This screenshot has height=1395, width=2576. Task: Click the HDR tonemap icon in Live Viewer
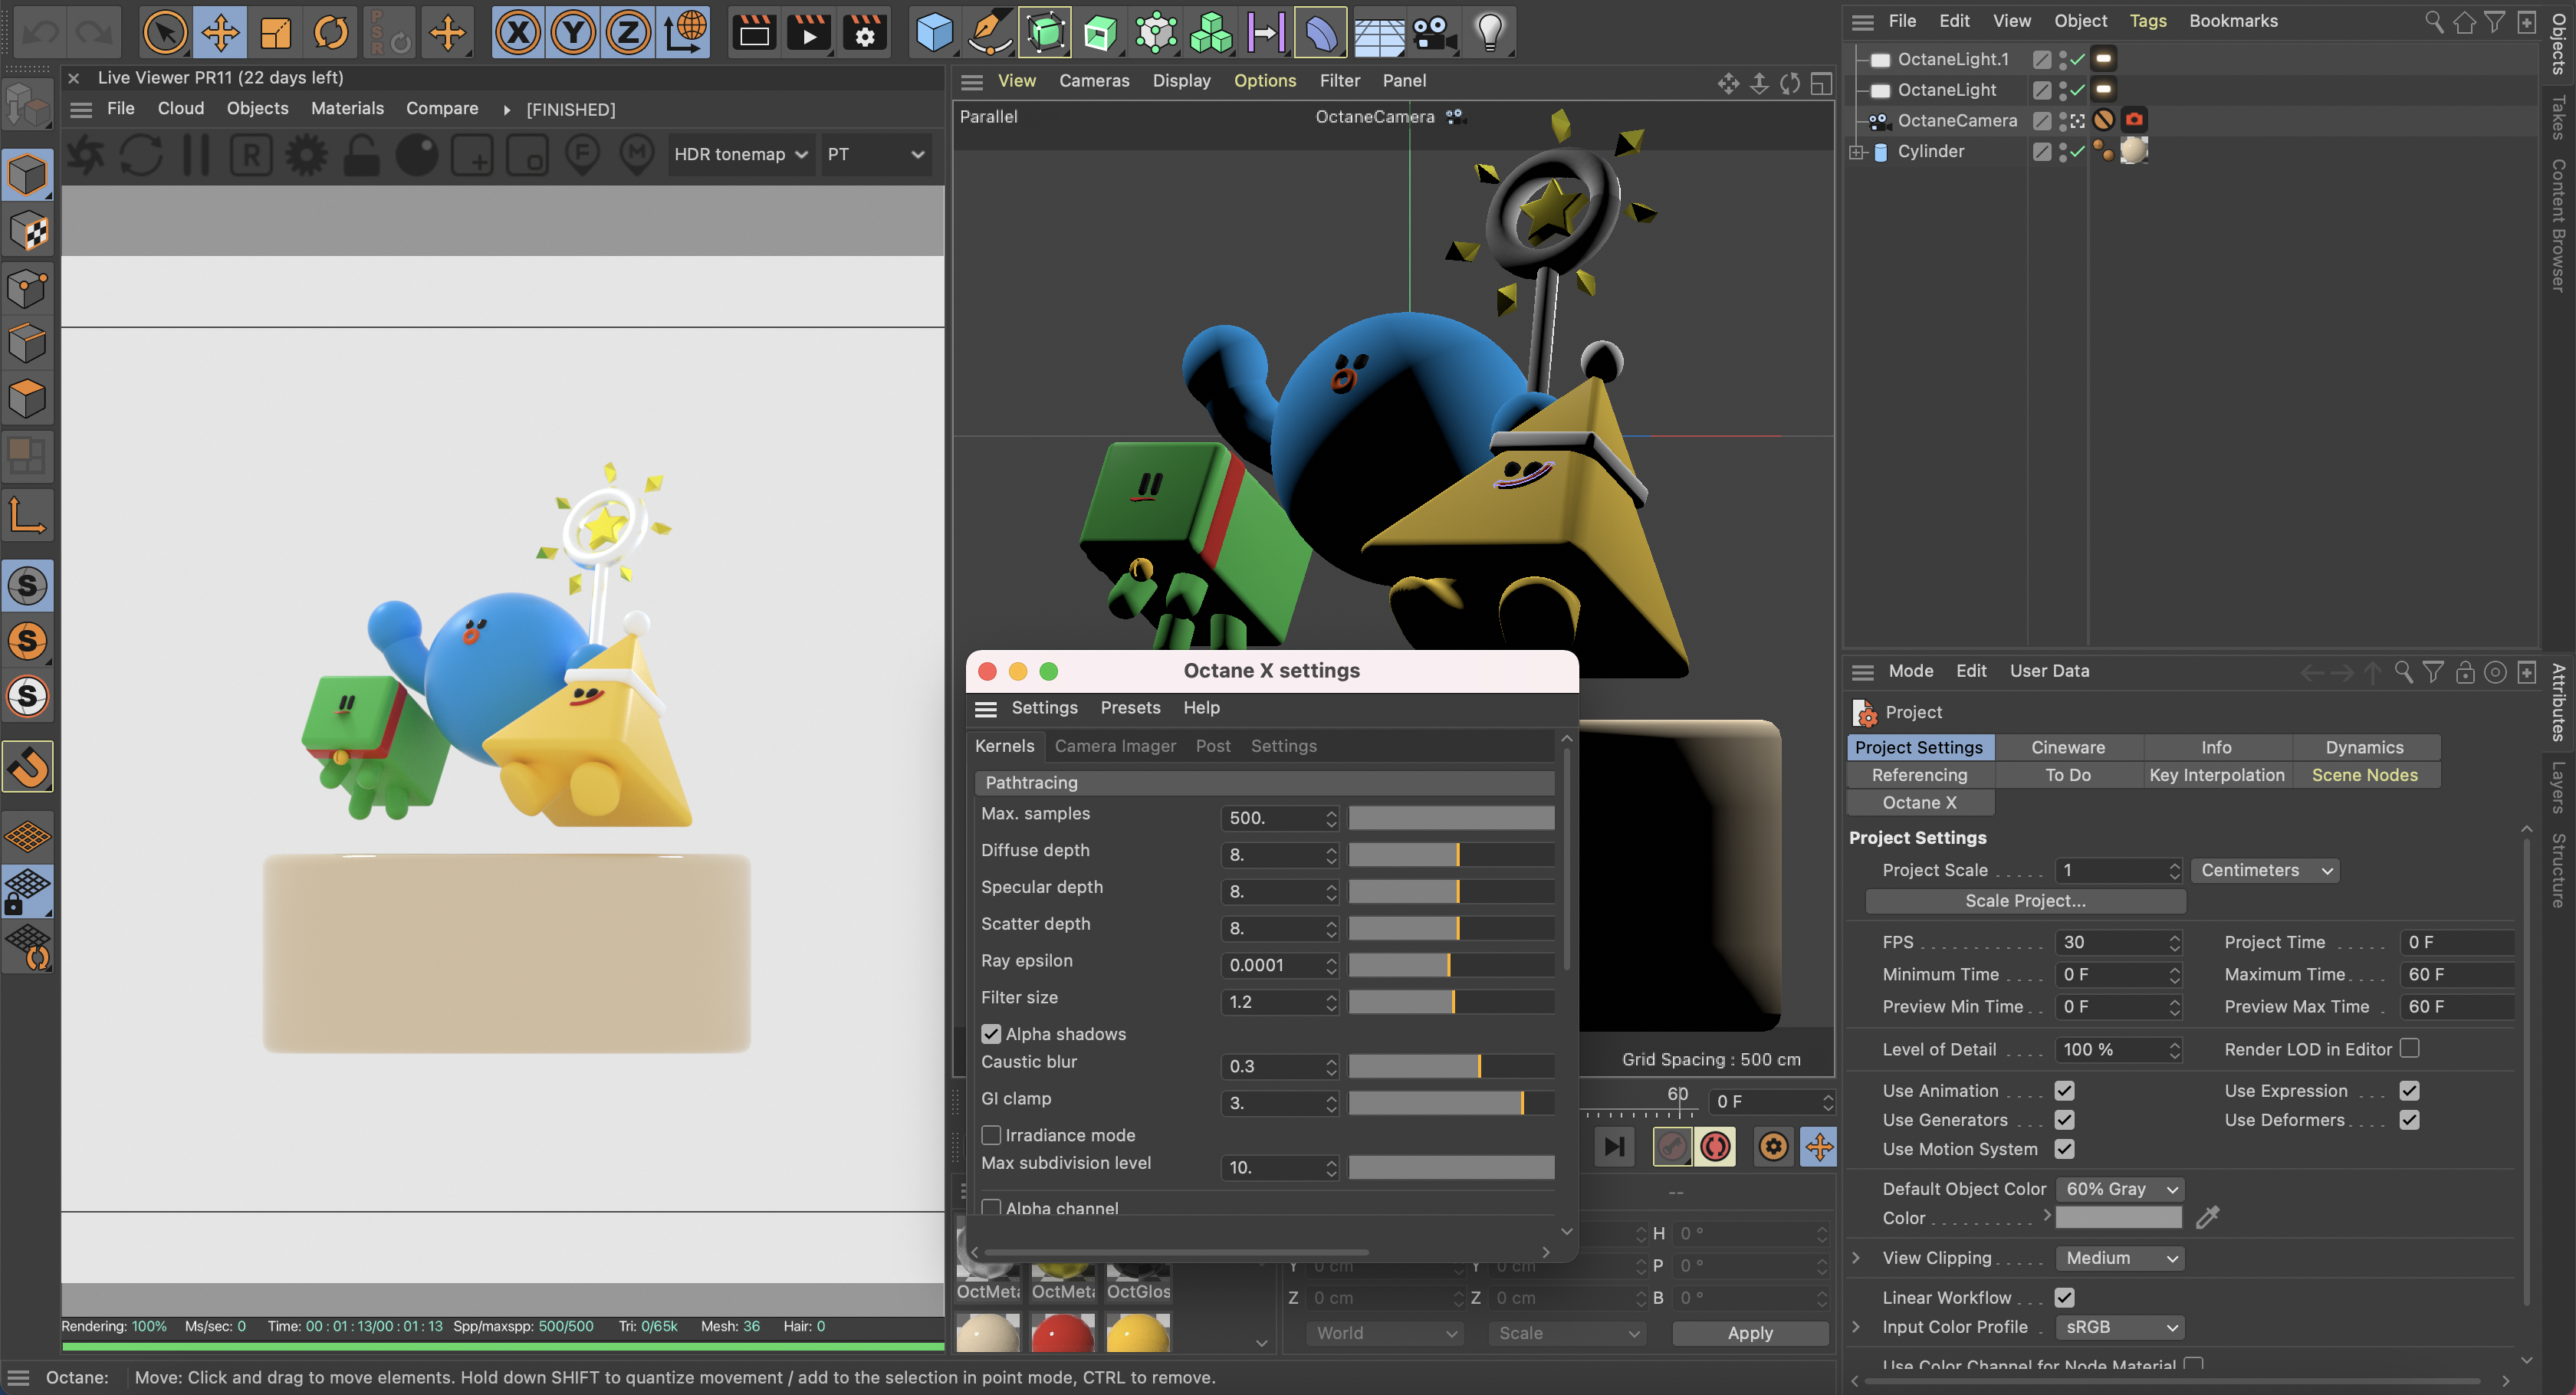pos(738,153)
